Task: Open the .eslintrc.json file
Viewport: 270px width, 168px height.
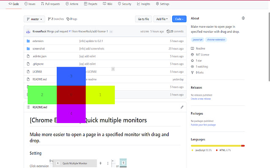Action: [39, 56]
